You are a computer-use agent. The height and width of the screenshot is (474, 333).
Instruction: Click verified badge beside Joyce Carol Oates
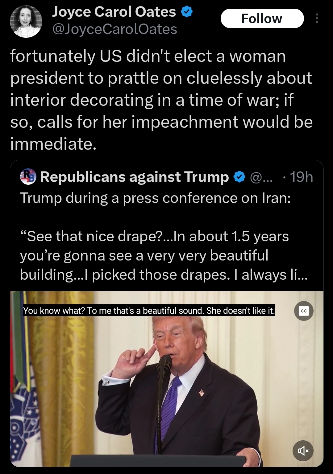186,12
